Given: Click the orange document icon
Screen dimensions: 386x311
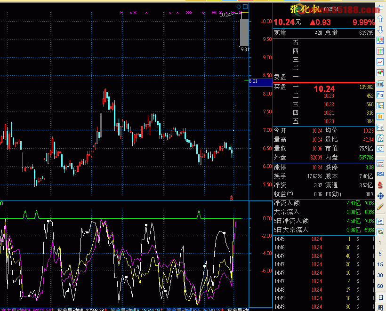Looking at the screenshot, I should [380, 117].
